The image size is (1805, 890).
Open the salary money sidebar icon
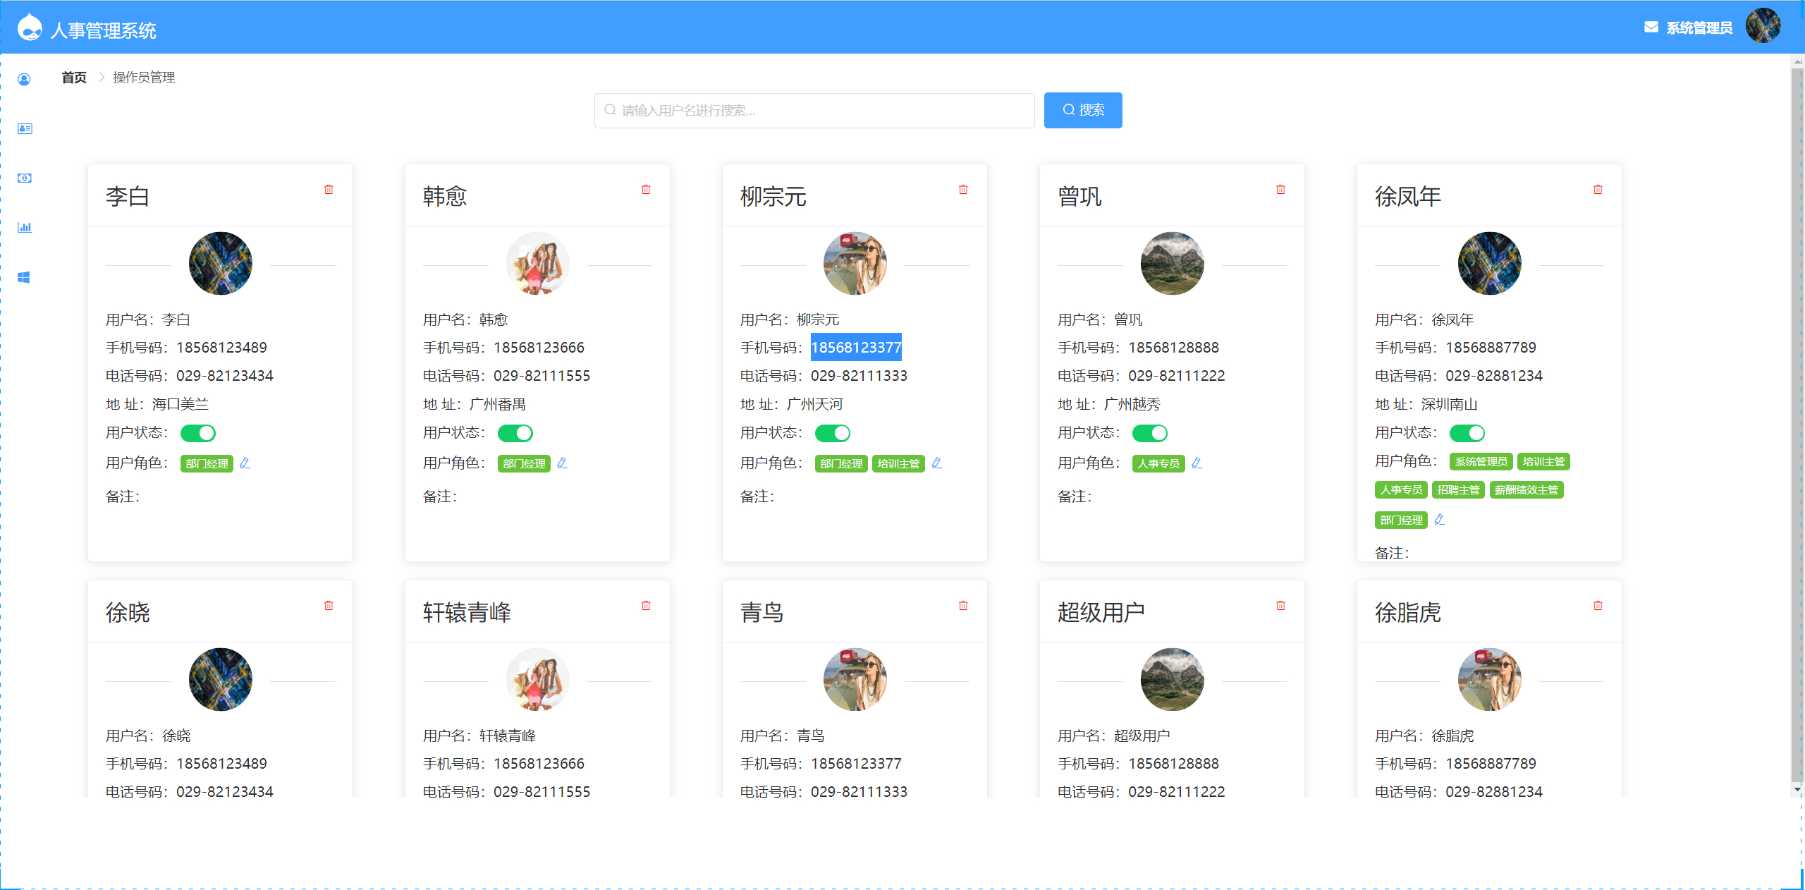click(25, 178)
